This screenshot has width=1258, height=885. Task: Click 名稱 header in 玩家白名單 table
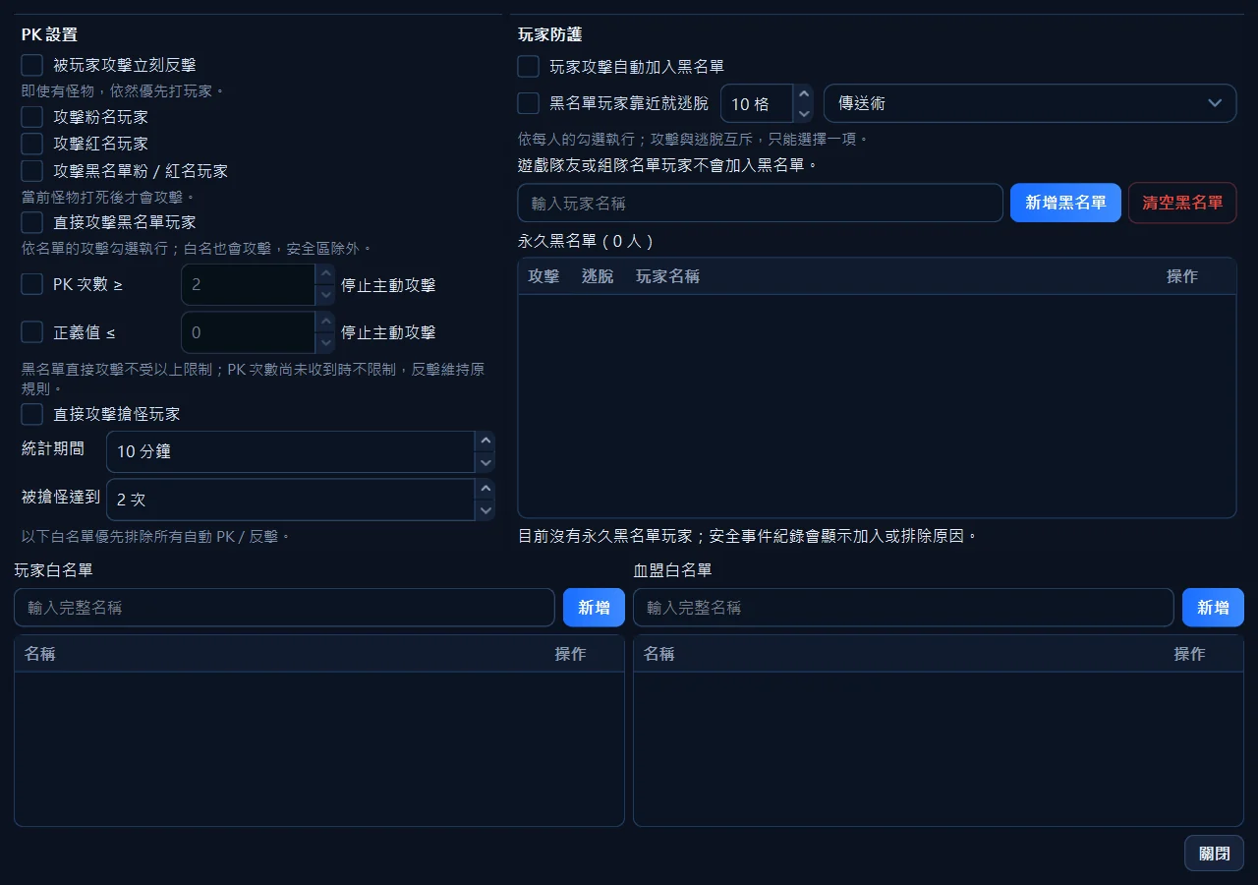point(40,654)
